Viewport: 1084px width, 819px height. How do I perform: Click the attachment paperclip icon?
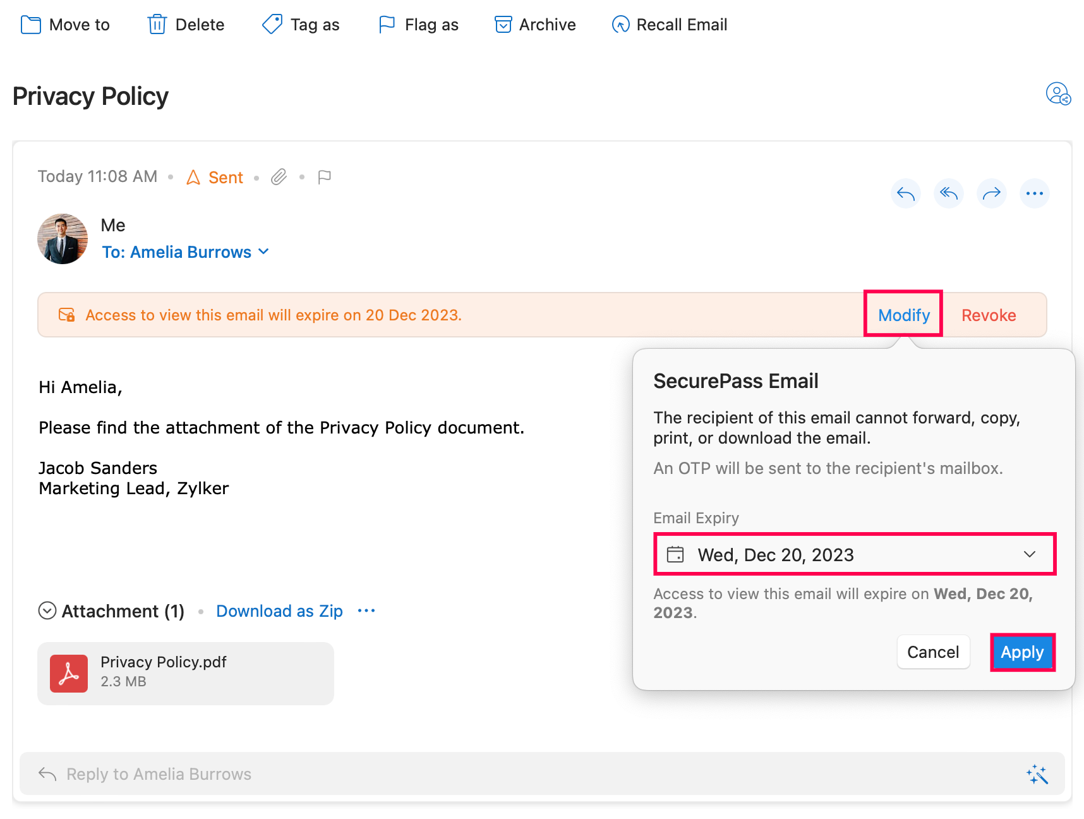pyautogui.click(x=279, y=177)
